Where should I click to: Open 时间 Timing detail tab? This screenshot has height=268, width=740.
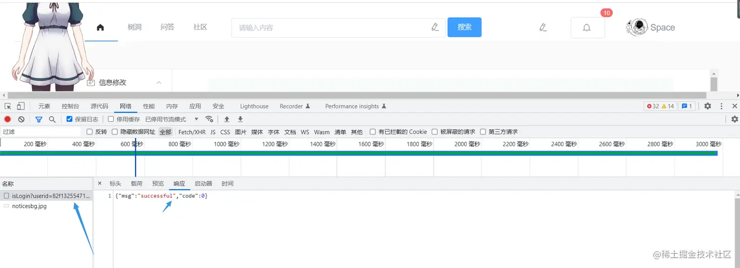point(228,183)
